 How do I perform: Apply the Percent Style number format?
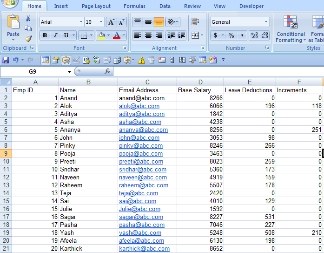point(231,35)
